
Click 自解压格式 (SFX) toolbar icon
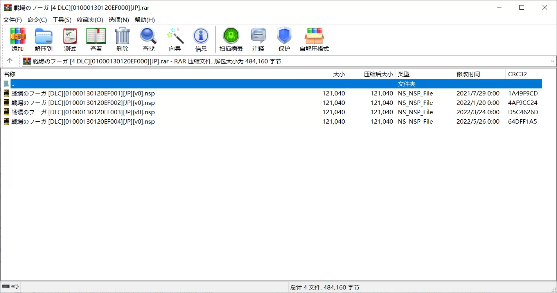314,40
